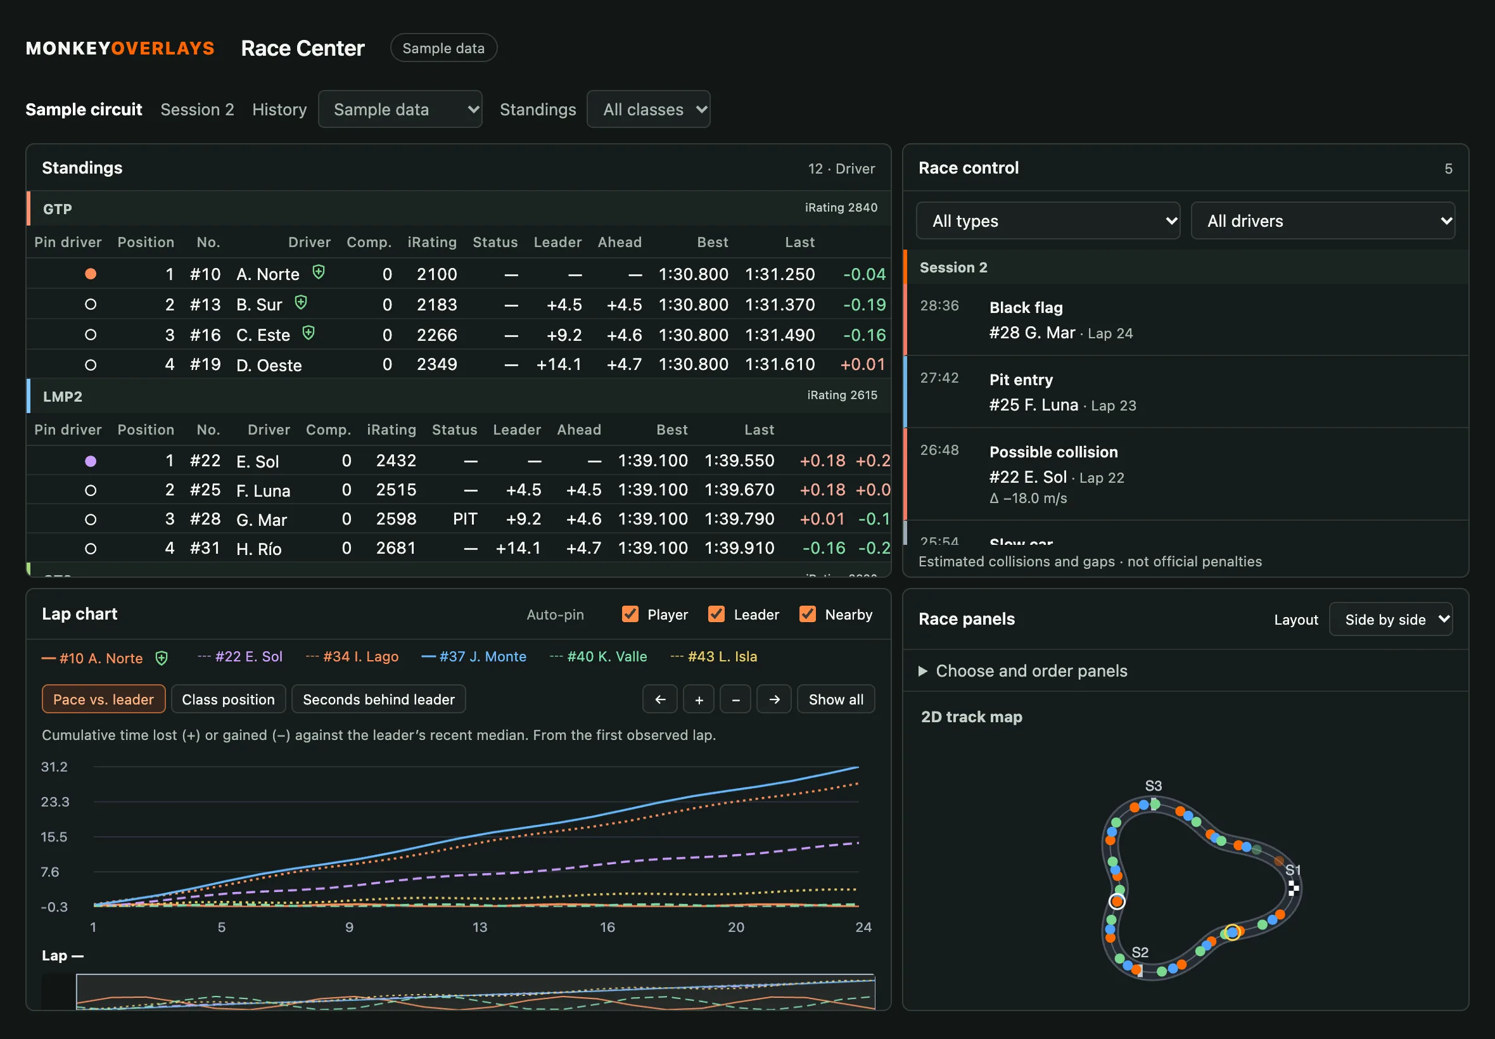This screenshot has height=1039, width=1495.
Task: Pin driver A. Norte
Action: pos(91,274)
